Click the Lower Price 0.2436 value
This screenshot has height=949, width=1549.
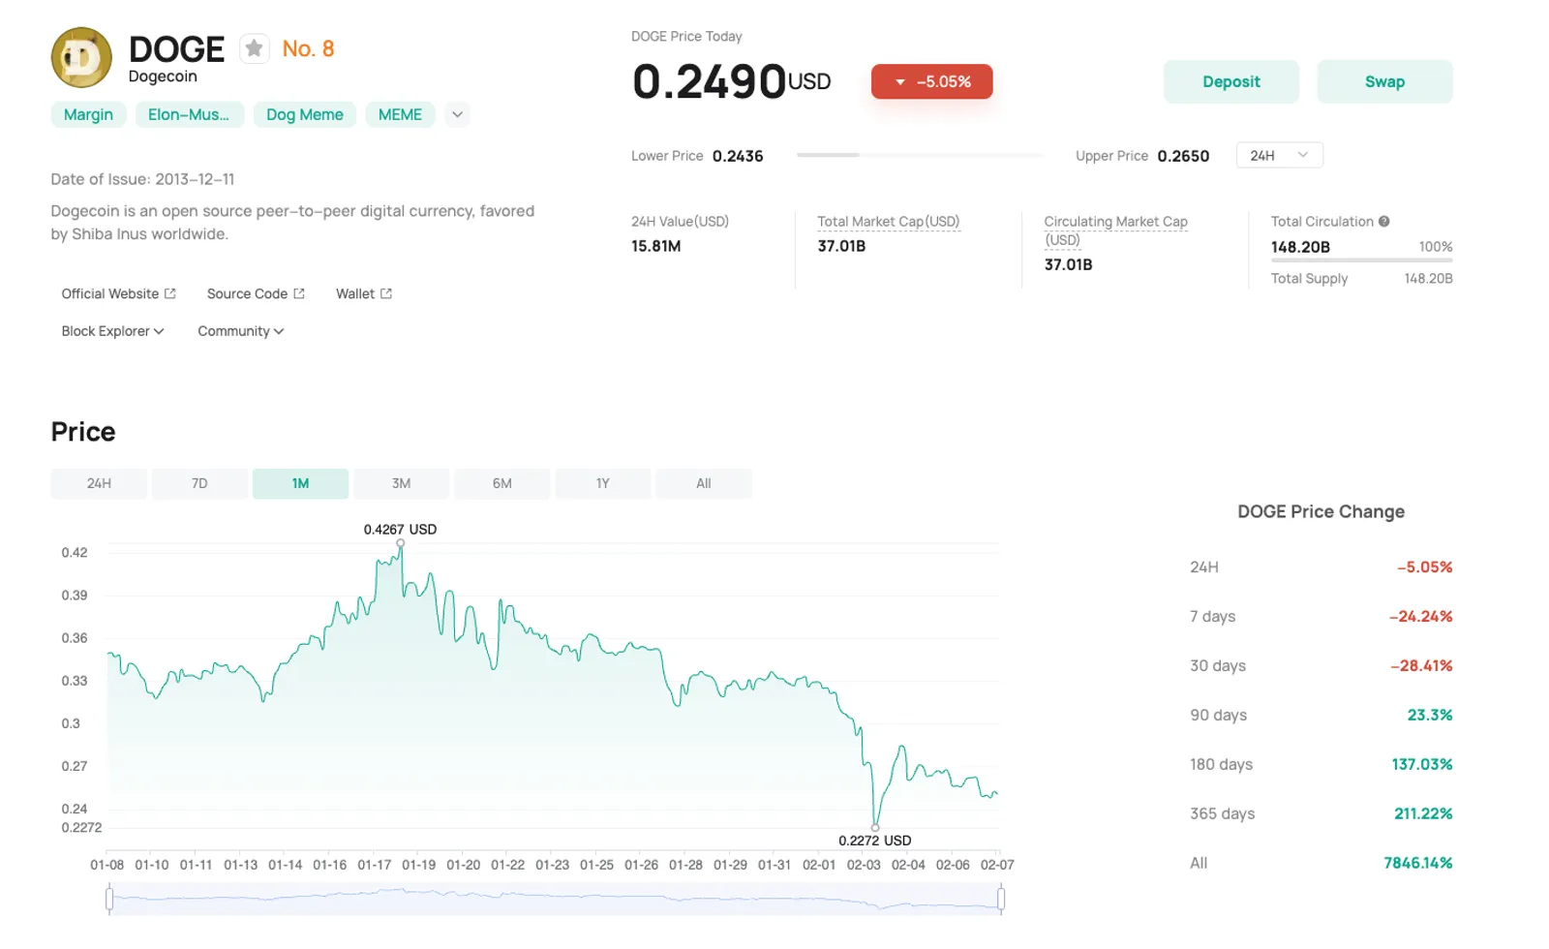coord(738,156)
